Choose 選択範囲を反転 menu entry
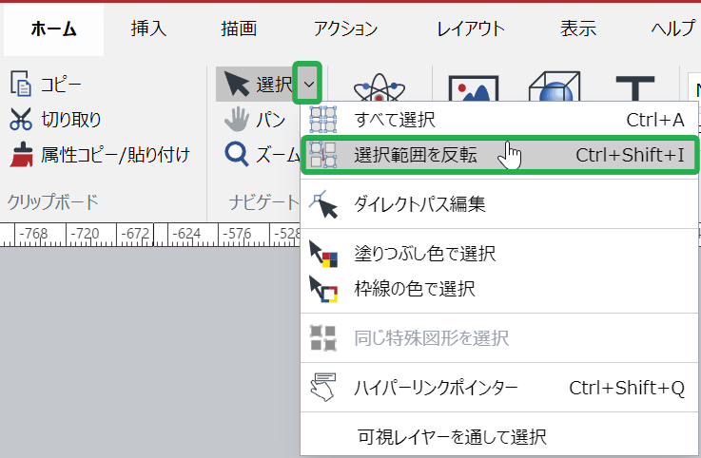701x458 pixels. coord(499,155)
